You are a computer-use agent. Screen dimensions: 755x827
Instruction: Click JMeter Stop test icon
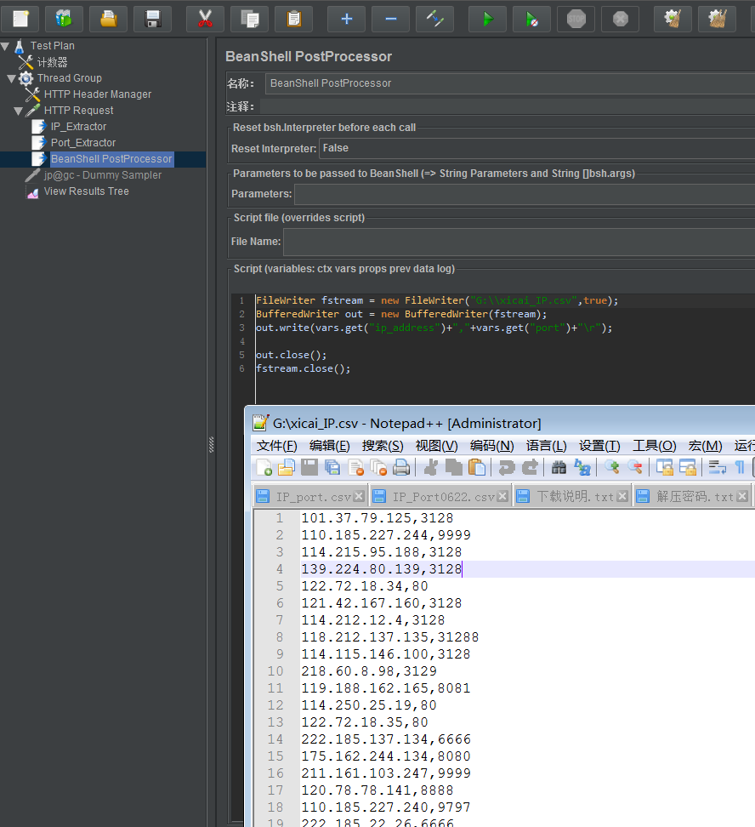[576, 19]
